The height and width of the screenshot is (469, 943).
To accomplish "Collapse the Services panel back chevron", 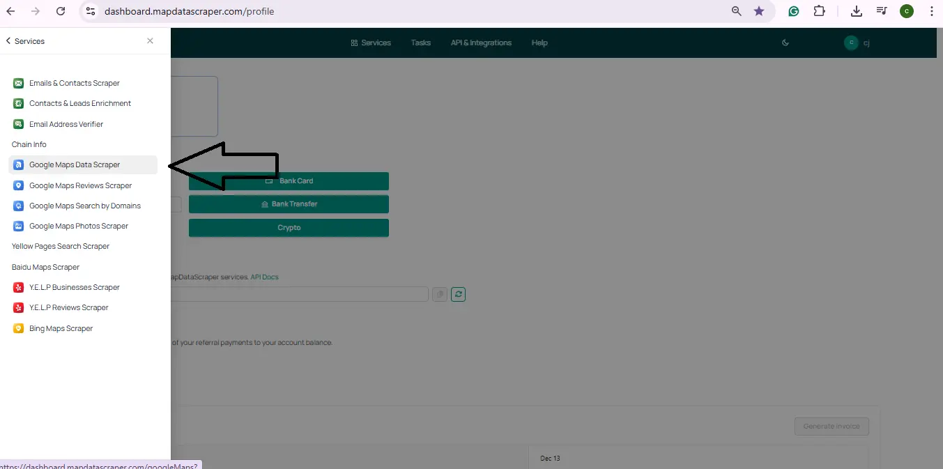I will 8,41.
